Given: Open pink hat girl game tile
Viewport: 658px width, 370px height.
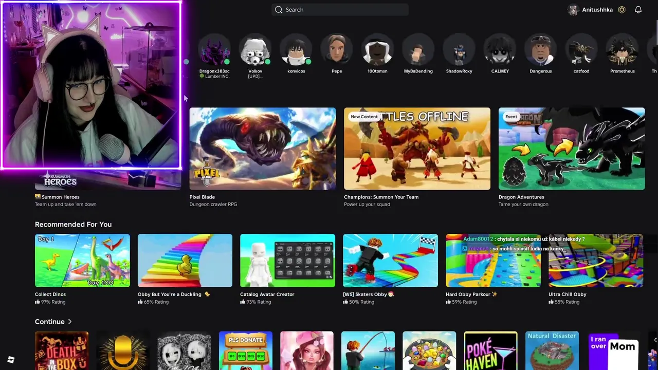Looking at the screenshot, I should point(307,351).
